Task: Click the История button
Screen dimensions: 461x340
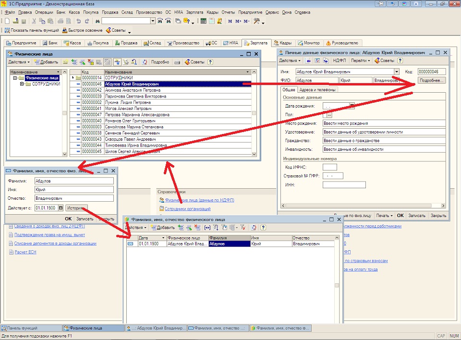Action: [76, 208]
